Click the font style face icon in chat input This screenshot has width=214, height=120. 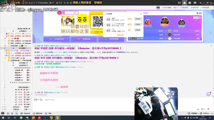(x=41, y=100)
